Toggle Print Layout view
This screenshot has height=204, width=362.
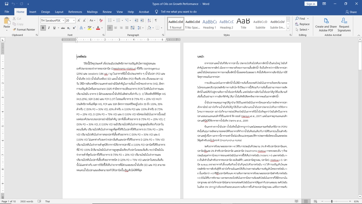click(x=306, y=201)
